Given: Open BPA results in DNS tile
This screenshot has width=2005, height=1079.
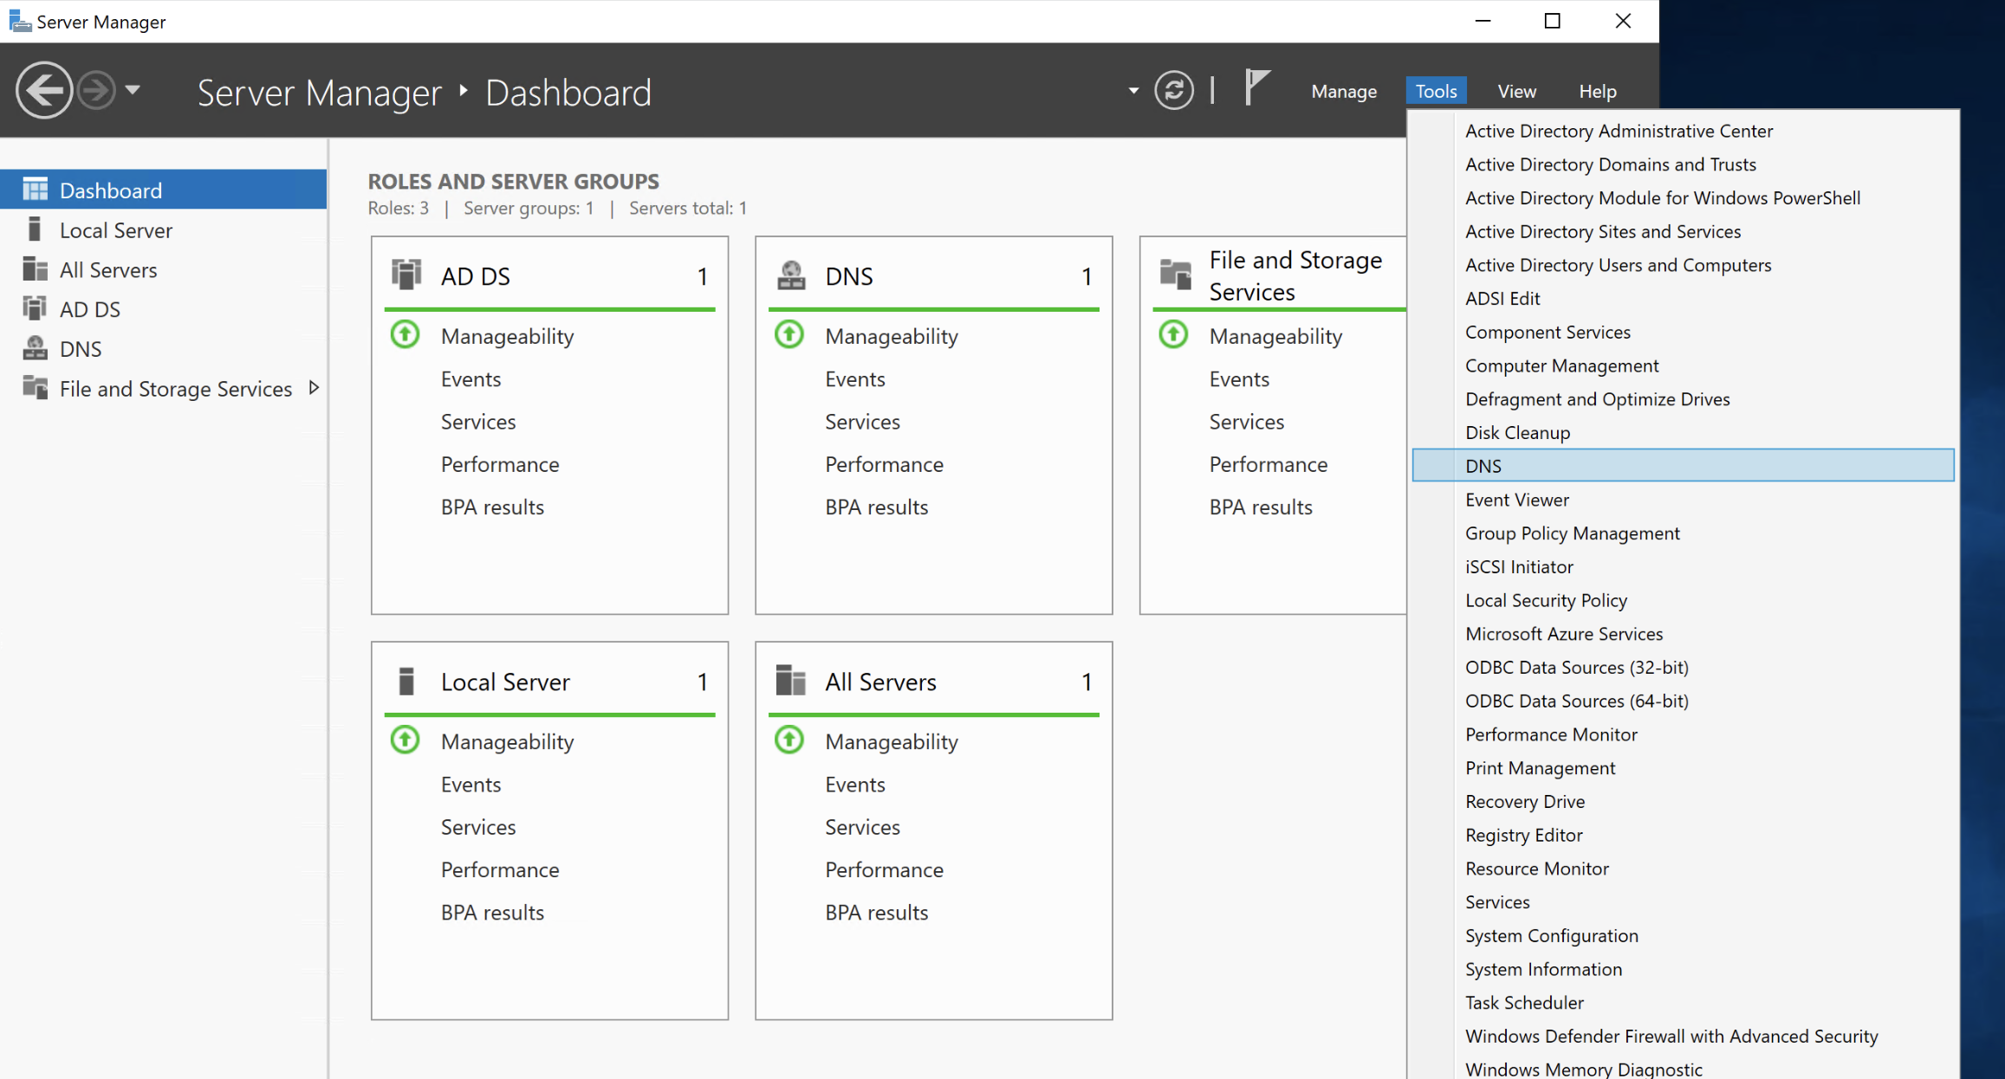Looking at the screenshot, I should tap(876, 507).
